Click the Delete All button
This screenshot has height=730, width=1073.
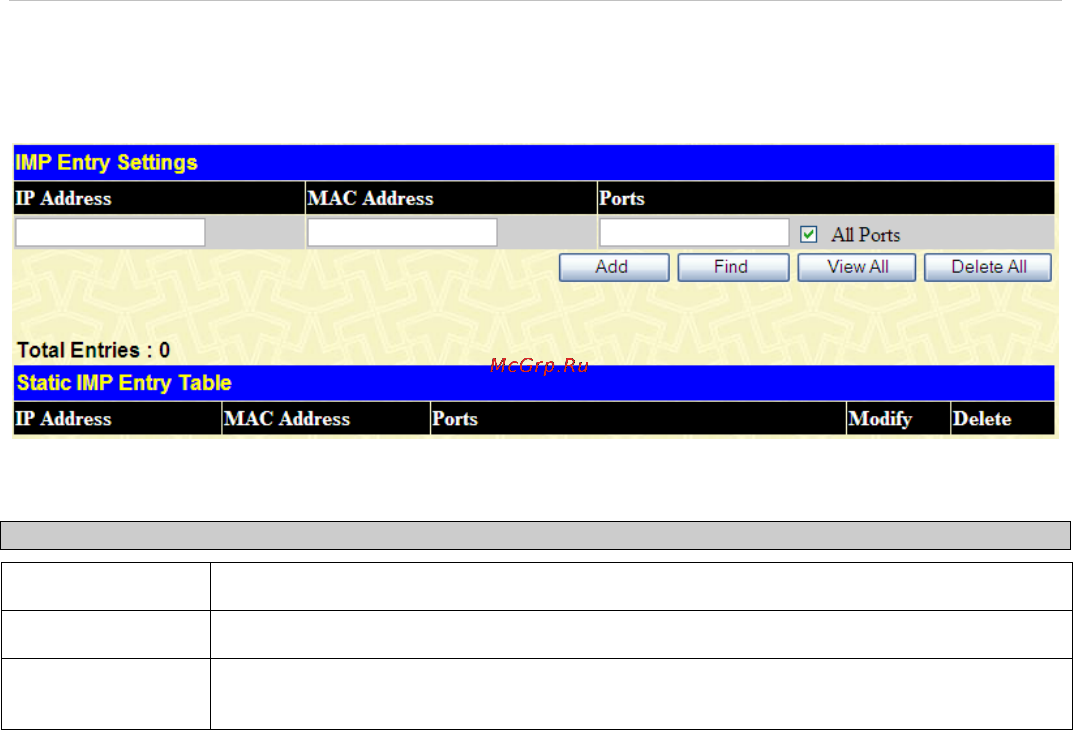[x=988, y=267]
